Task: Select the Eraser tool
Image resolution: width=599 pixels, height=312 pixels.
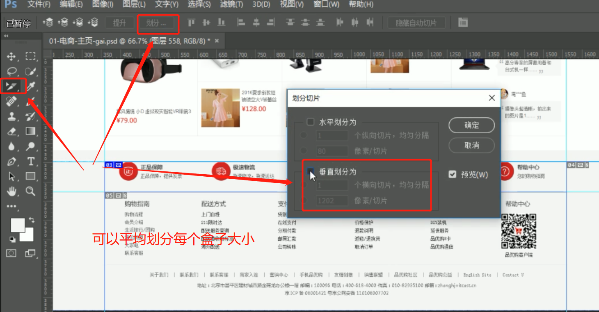Action: 11,131
